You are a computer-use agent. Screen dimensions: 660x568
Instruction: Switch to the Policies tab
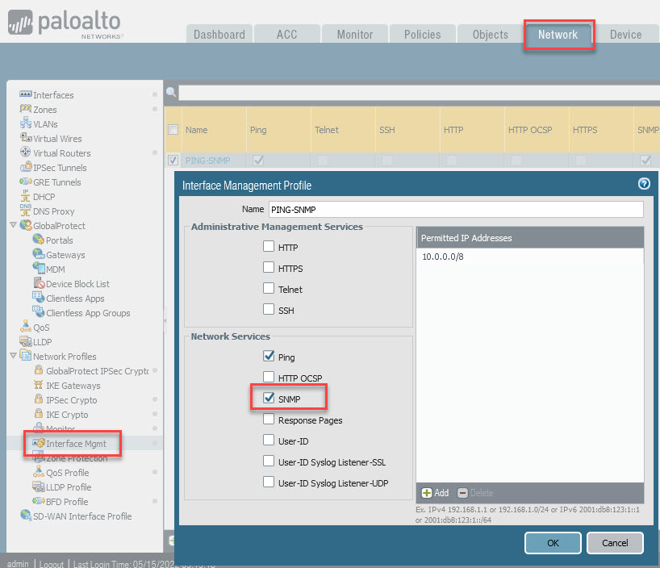pyautogui.click(x=422, y=35)
